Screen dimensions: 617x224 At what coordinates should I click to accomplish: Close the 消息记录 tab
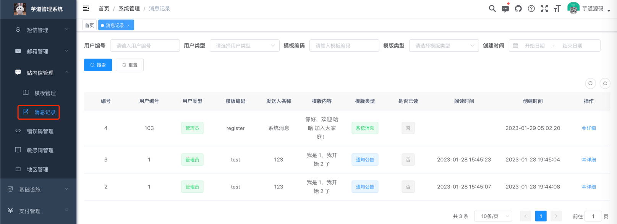129,26
